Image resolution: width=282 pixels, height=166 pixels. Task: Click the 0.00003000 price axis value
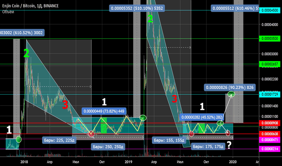(270, 54)
